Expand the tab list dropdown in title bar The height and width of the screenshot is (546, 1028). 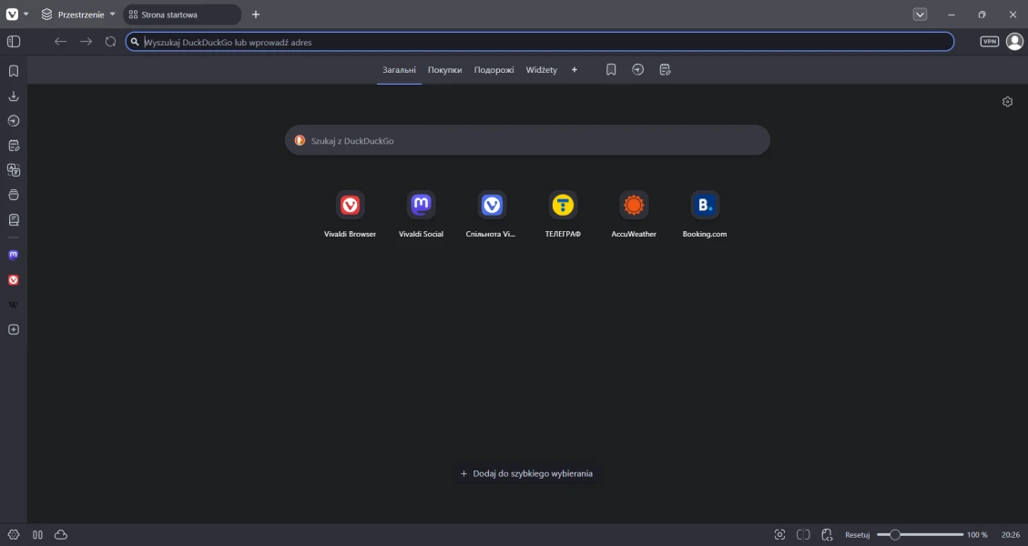(920, 15)
